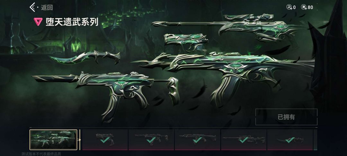Open the assault rifle skin thumbnail
The image size is (347, 156).
click(x=197, y=140)
